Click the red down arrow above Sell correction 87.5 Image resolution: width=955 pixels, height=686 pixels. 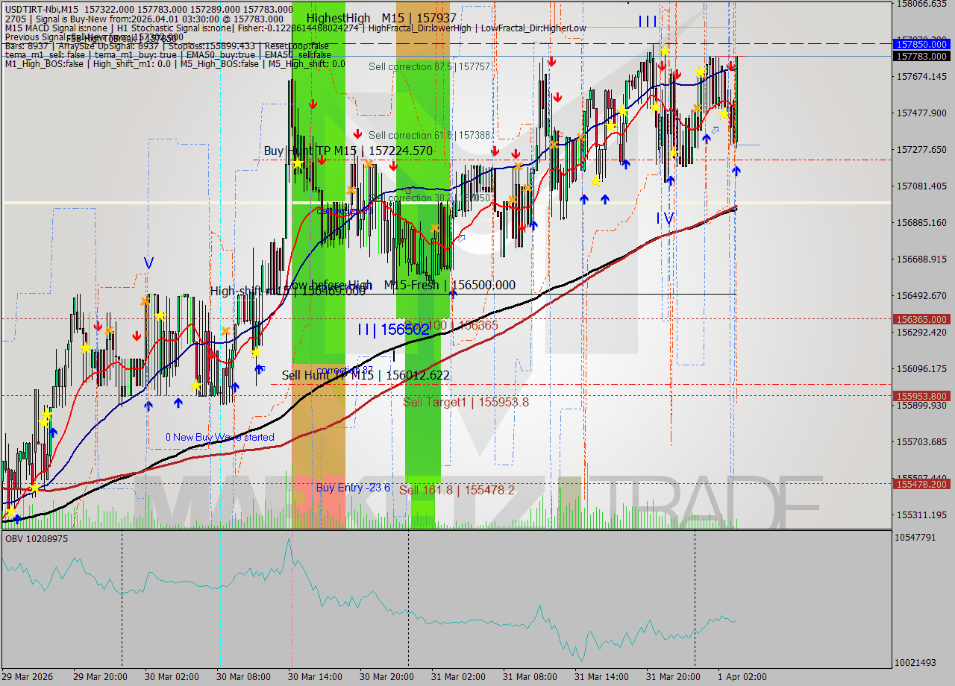[551, 61]
